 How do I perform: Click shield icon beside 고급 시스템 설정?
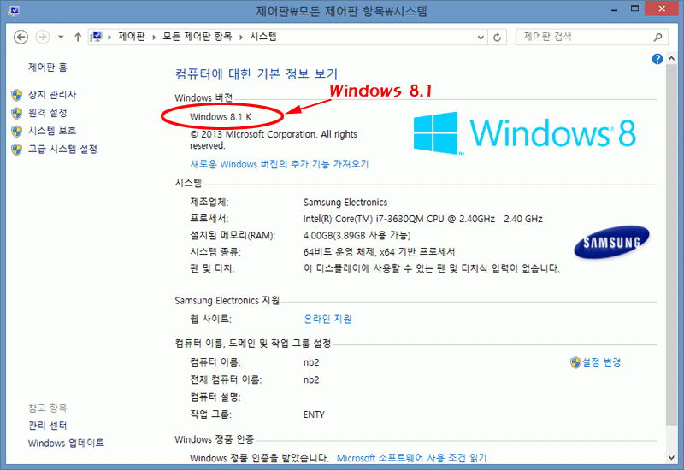coord(16,149)
